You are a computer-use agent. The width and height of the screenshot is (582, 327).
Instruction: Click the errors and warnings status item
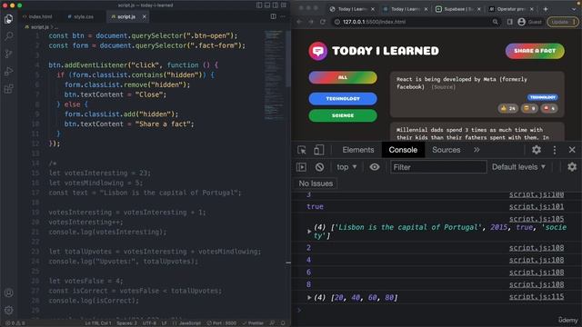coord(15,323)
